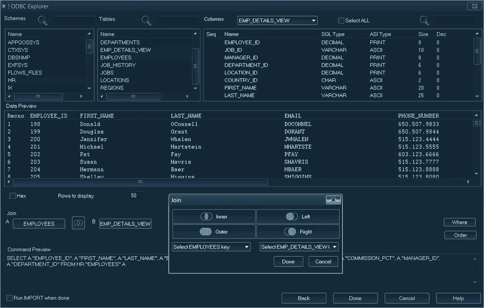Image resolution: width=484 pixels, height=308 pixels.
Task: Click the bottom Cancel button
Action: pos(407,298)
